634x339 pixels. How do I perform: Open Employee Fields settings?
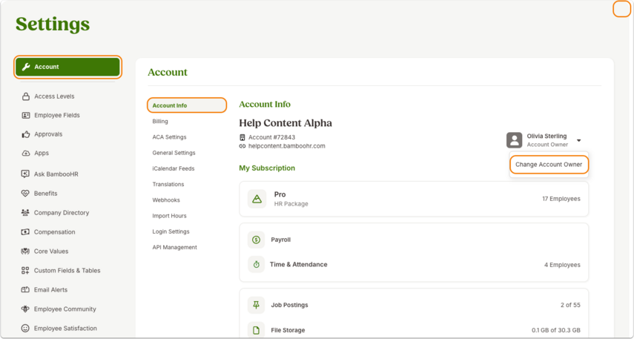57,115
